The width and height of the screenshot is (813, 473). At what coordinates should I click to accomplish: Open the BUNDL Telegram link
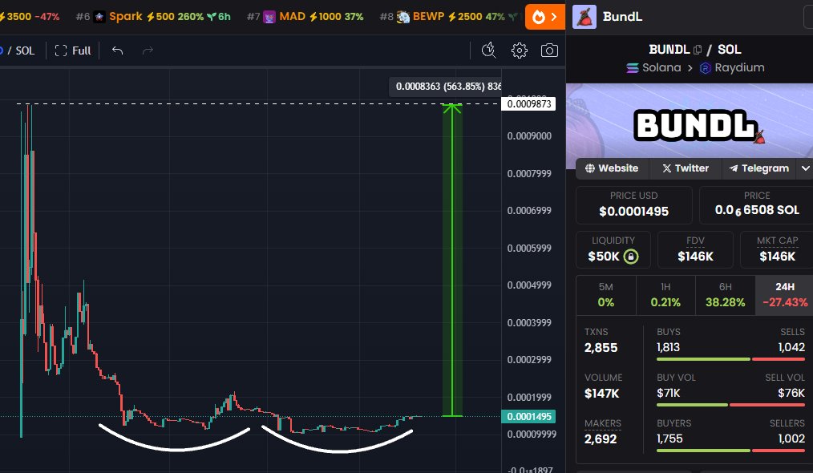pos(758,168)
